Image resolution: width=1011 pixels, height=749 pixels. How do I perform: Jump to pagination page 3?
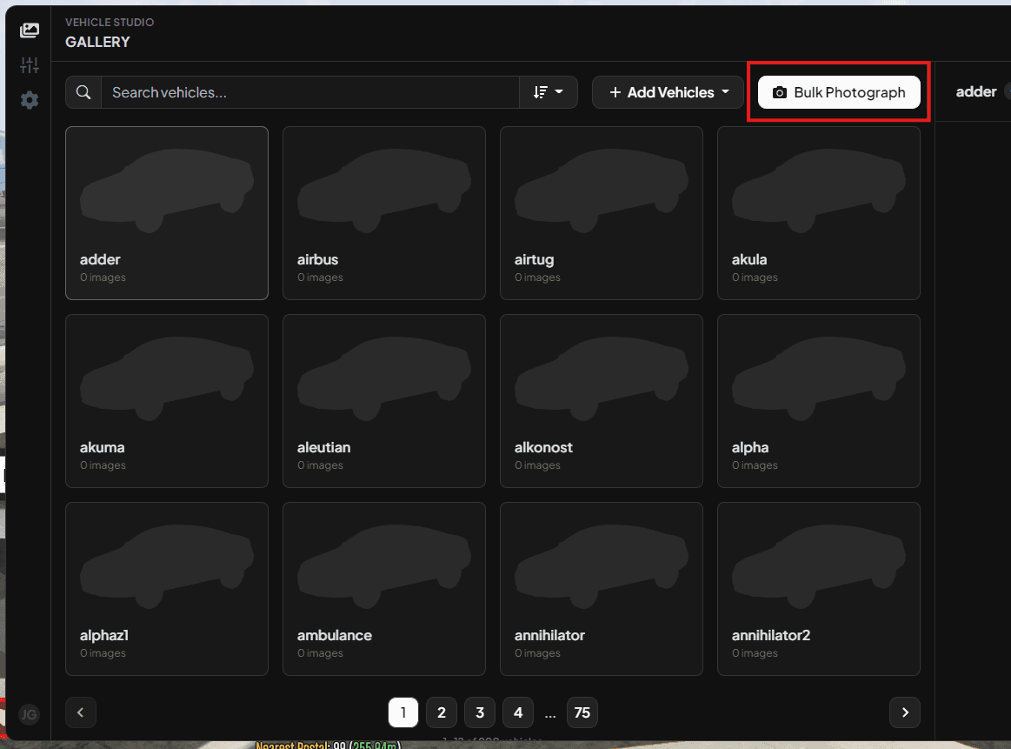coord(480,712)
